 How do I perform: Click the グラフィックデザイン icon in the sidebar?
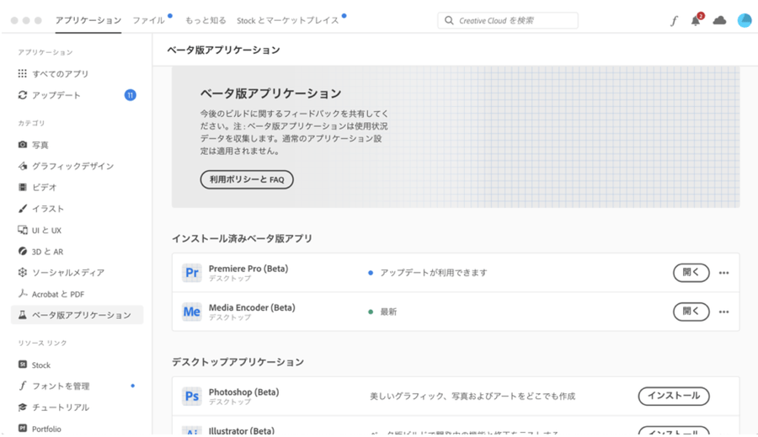click(x=22, y=166)
